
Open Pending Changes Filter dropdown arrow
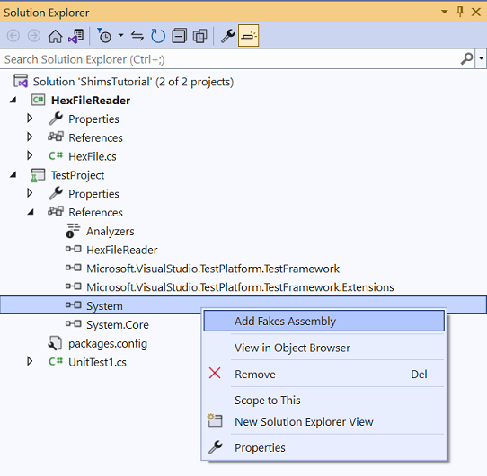[120, 35]
